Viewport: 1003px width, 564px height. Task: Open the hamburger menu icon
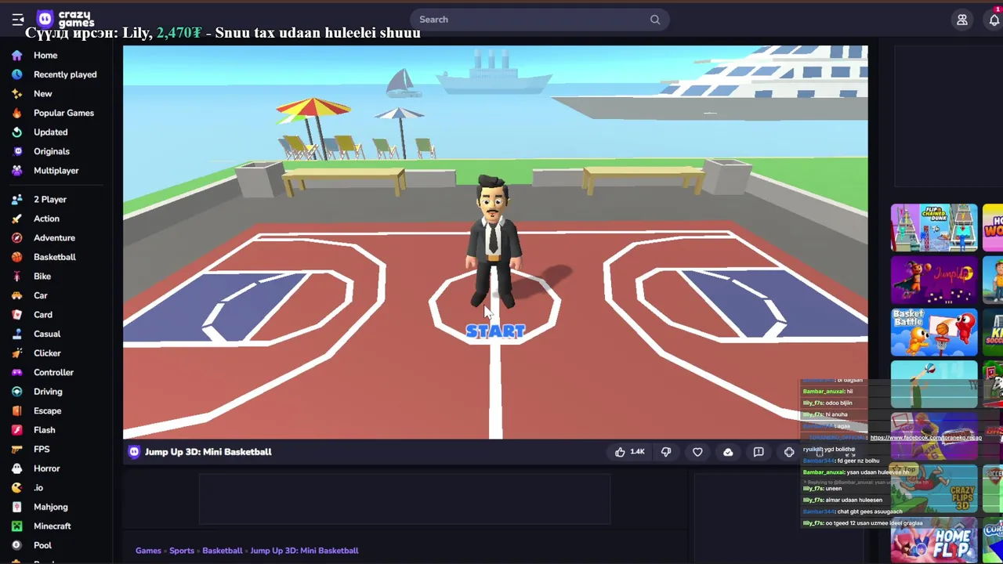[x=18, y=20]
